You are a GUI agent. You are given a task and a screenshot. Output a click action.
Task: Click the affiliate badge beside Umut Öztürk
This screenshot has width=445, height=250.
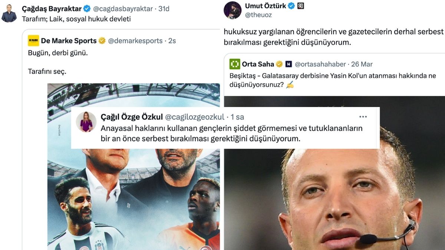coord(301,6)
